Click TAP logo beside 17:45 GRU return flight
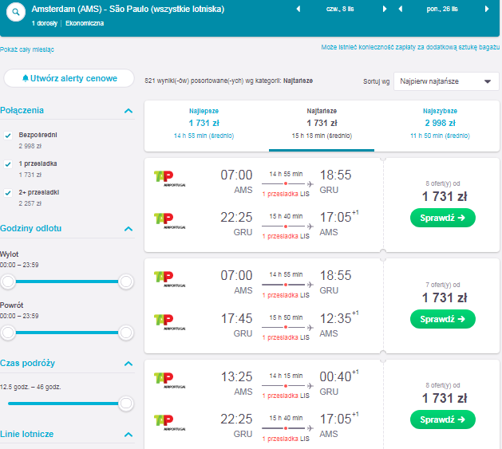The image size is (502, 449). point(169,322)
